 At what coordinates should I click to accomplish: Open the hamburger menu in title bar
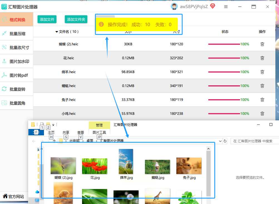(x=226, y=7)
